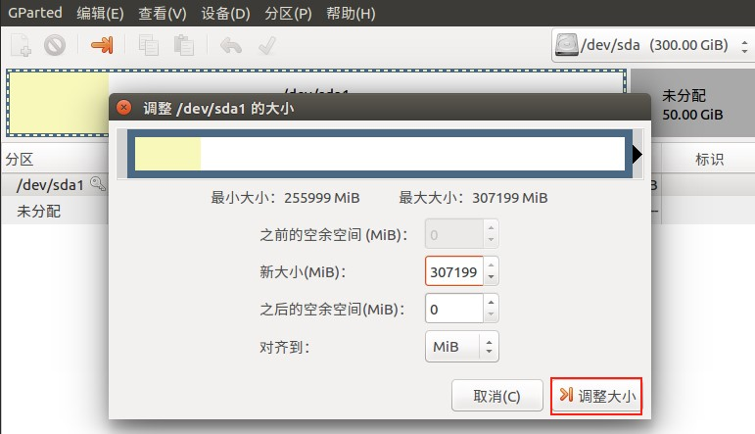Screen dimensions: 755x434
Task: Focus the 之后的空余空间 input field
Action: coord(454,309)
